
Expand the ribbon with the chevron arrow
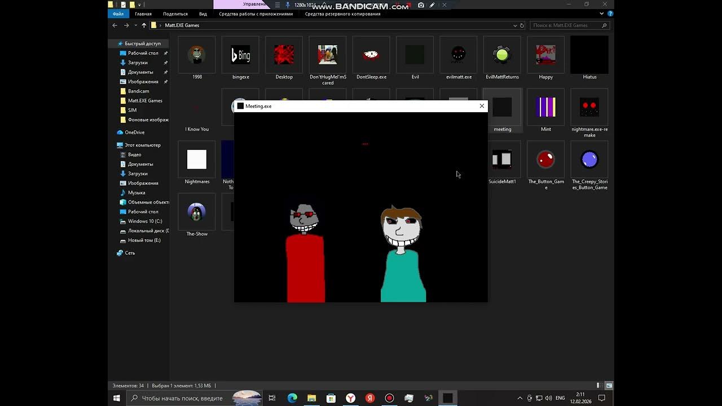coord(602,14)
